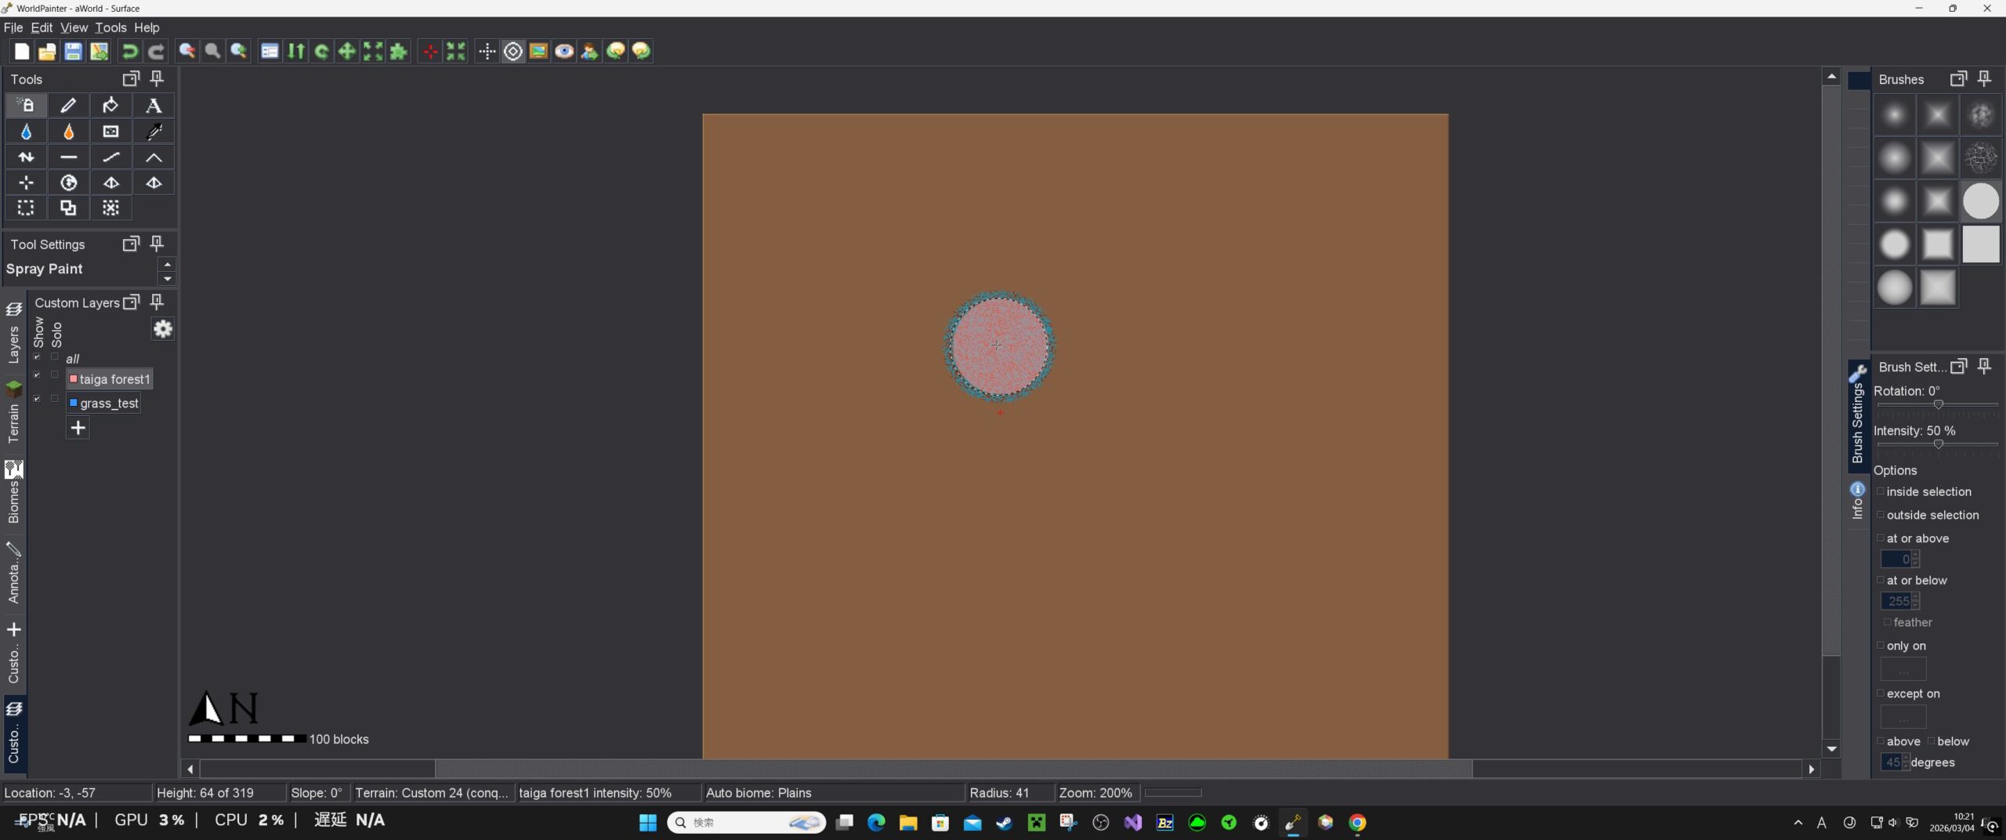
Task: Increase the 'at or above' value stepper
Action: coord(1915,555)
